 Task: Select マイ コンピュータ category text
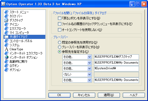(x=19, y=33)
